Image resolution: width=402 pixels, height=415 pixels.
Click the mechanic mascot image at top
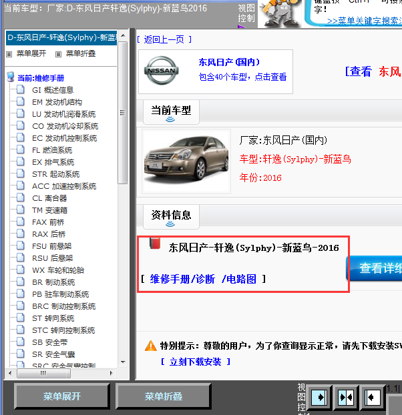[280, 13]
